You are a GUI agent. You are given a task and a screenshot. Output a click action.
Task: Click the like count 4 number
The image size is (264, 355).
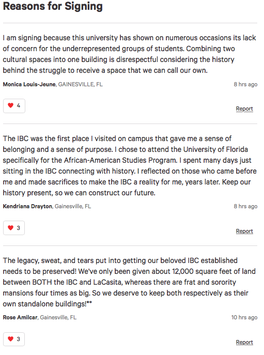(x=19, y=105)
